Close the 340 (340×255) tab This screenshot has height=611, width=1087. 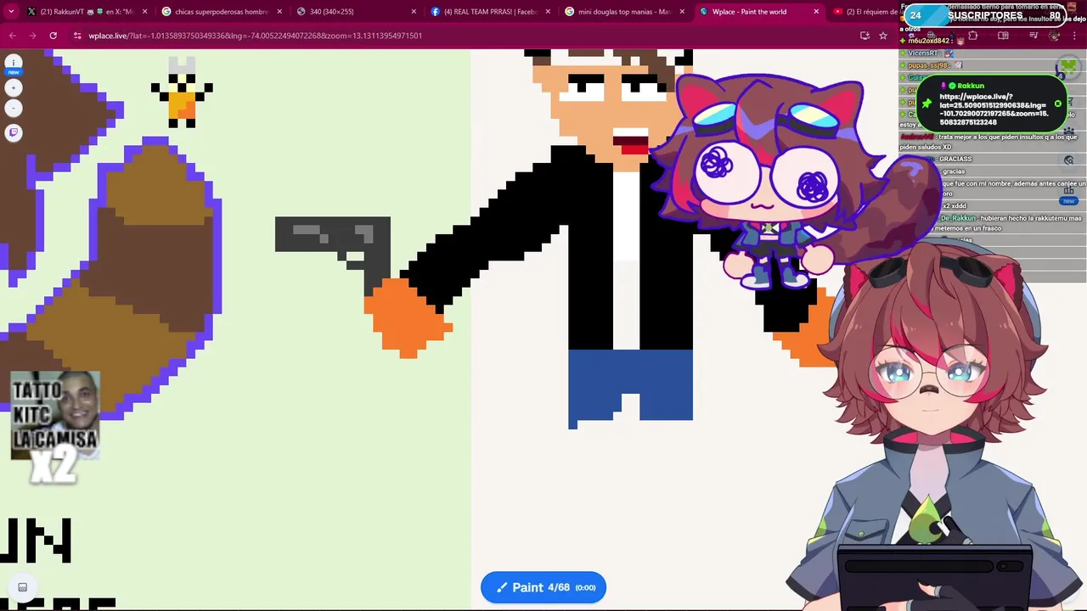coord(414,12)
